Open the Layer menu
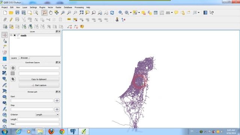 click(x=25, y=7)
